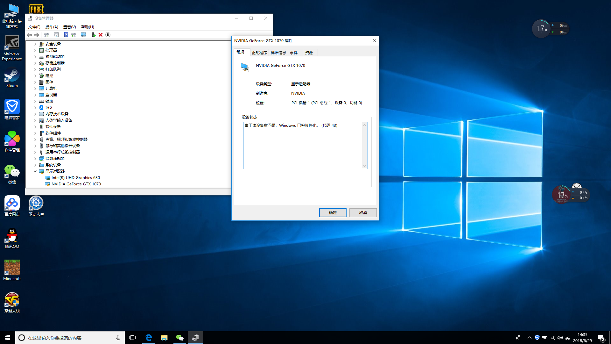Expand the 处理器 tree node

point(35,50)
